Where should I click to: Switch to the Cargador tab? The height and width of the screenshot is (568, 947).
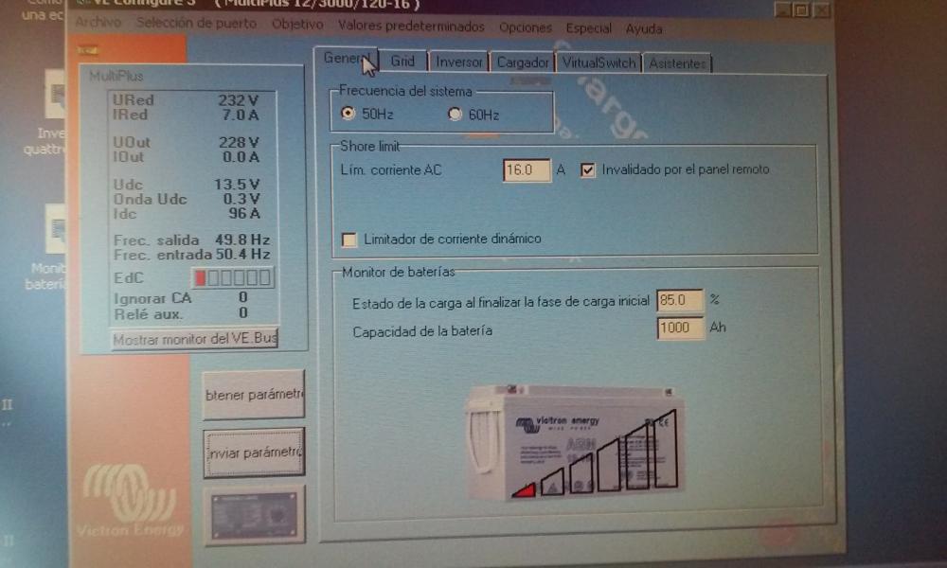click(x=523, y=62)
